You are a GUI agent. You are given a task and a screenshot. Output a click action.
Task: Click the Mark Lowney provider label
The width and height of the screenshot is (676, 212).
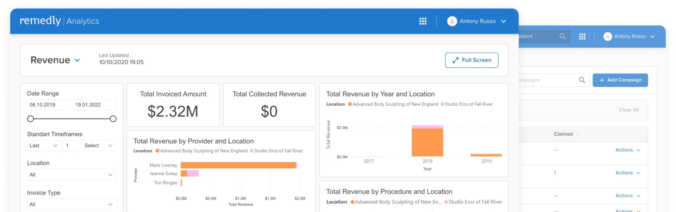[x=163, y=165]
